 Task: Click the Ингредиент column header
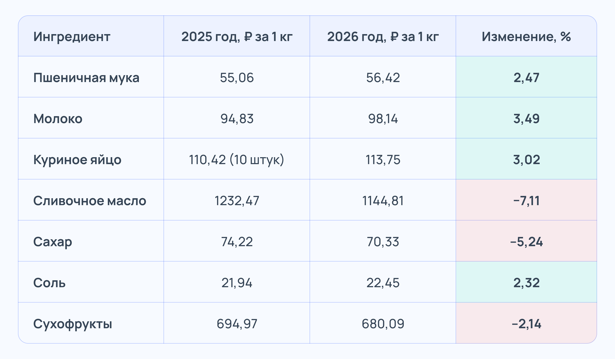72,37
